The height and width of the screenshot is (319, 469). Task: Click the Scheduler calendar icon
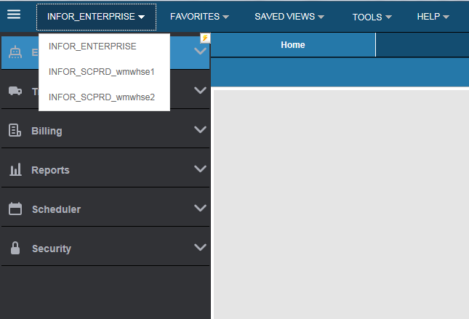click(x=15, y=209)
